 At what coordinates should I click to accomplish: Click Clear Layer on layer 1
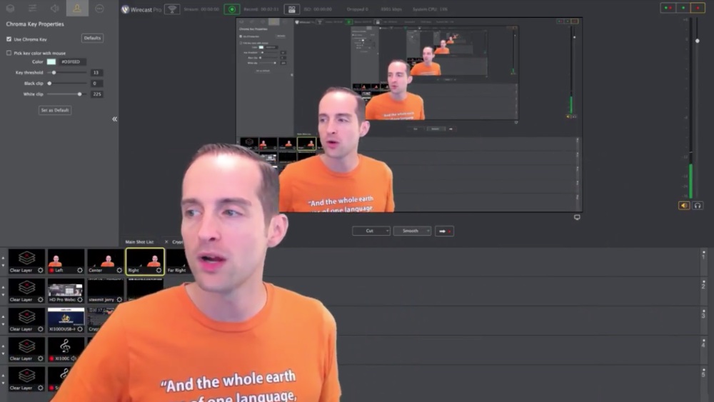[26, 261]
